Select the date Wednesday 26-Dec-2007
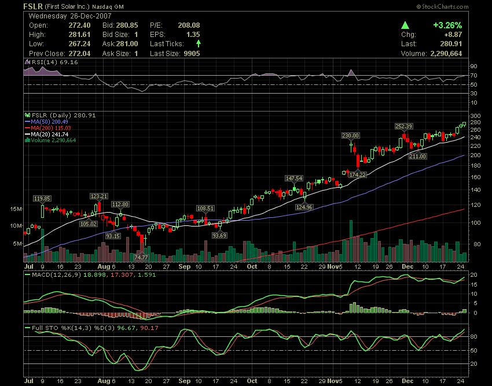Viewport: 492px width, 386px height. pos(70,16)
